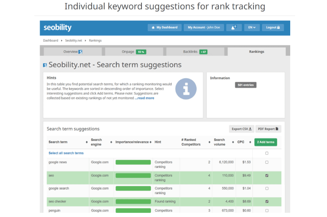Switch to the Overview tab

[73, 52]
